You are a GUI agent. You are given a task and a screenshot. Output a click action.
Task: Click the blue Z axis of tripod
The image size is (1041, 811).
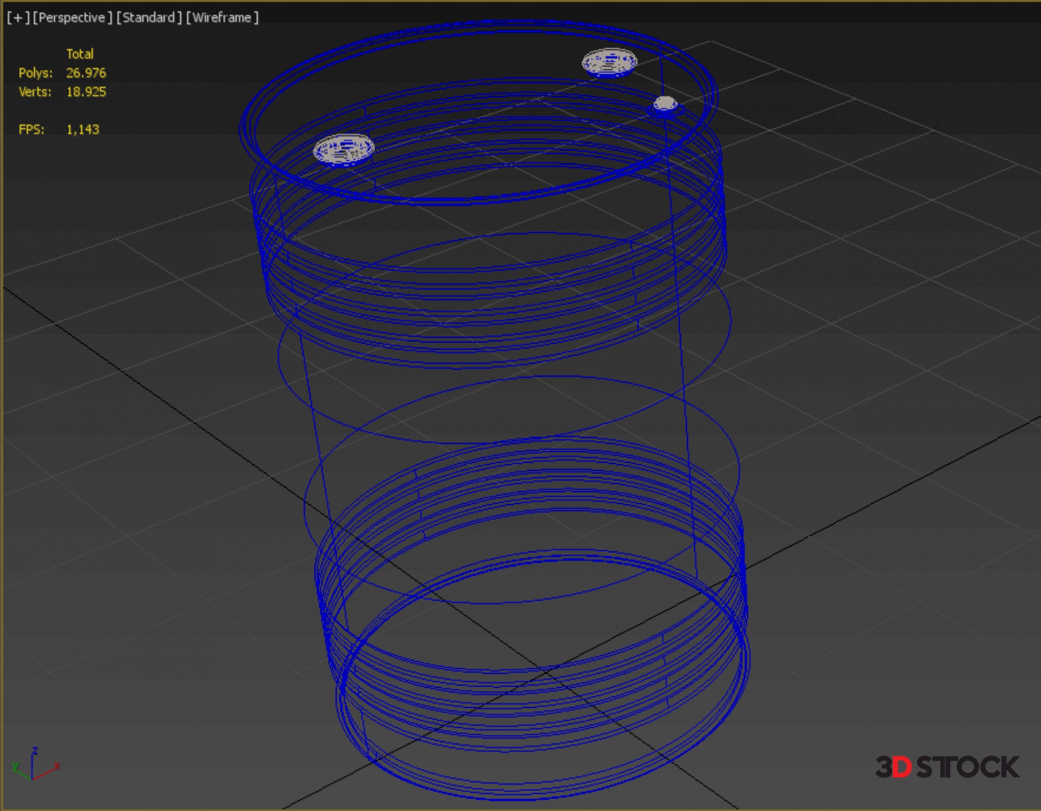click(x=33, y=762)
